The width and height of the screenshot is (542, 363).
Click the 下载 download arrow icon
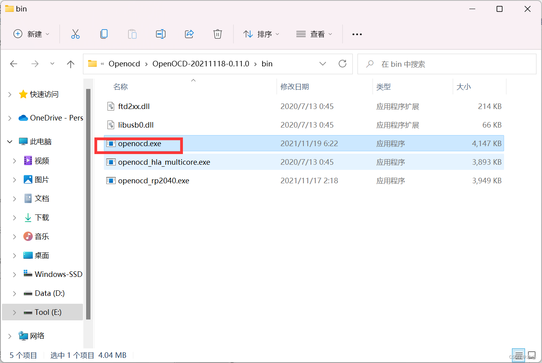(x=28, y=217)
